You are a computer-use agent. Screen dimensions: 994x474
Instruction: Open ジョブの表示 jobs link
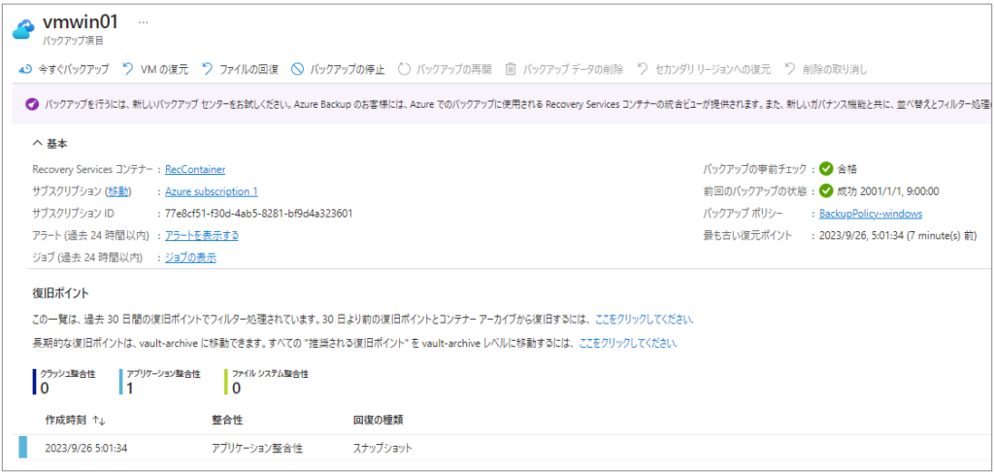pyautogui.click(x=190, y=257)
